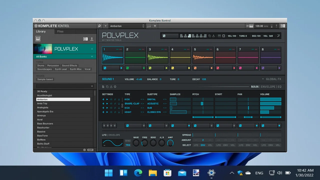Select the MAIN tab
This screenshot has width=320, height=180.
coord(255,87)
